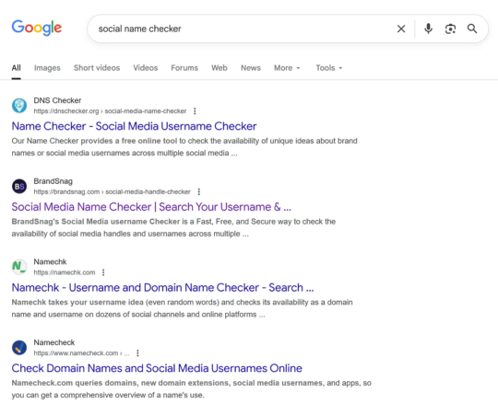Click the BrandSnag favicon
Screen dimensions: 498x404
click(19, 186)
